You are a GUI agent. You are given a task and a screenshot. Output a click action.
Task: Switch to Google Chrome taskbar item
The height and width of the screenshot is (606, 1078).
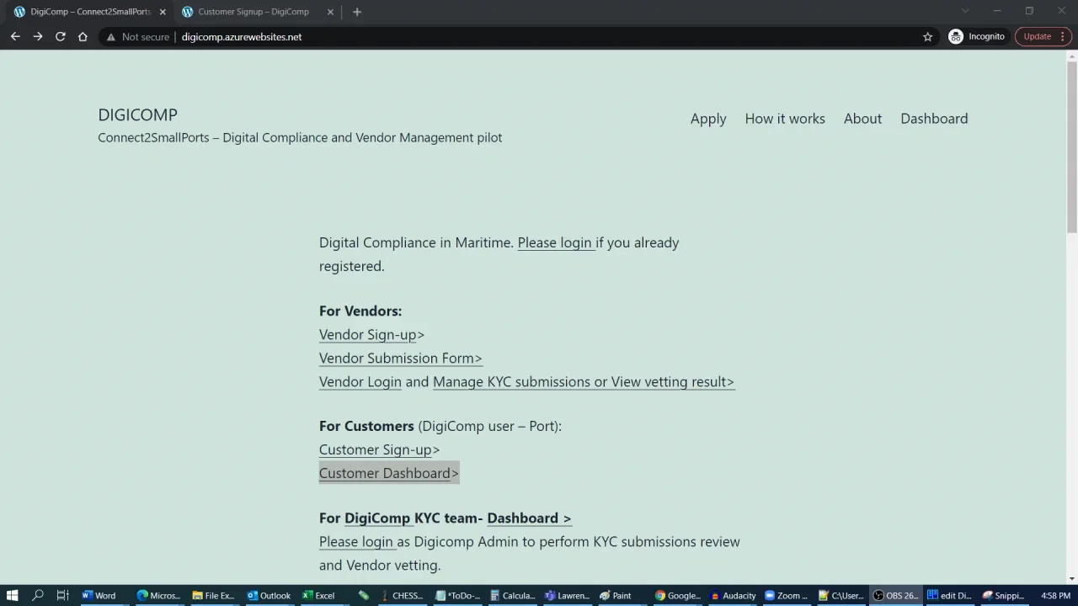click(x=677, y=595)
